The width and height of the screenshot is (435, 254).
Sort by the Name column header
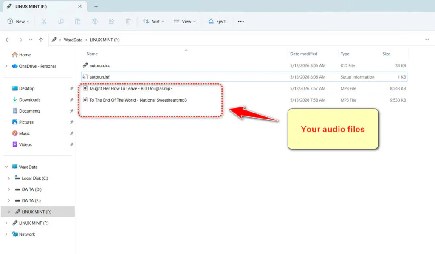[x=92, y=54]
